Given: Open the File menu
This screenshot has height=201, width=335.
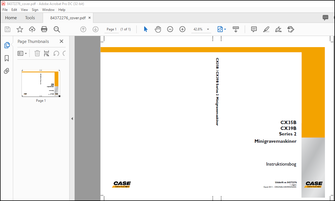Looking at the screenshot, I should (5, 9).
